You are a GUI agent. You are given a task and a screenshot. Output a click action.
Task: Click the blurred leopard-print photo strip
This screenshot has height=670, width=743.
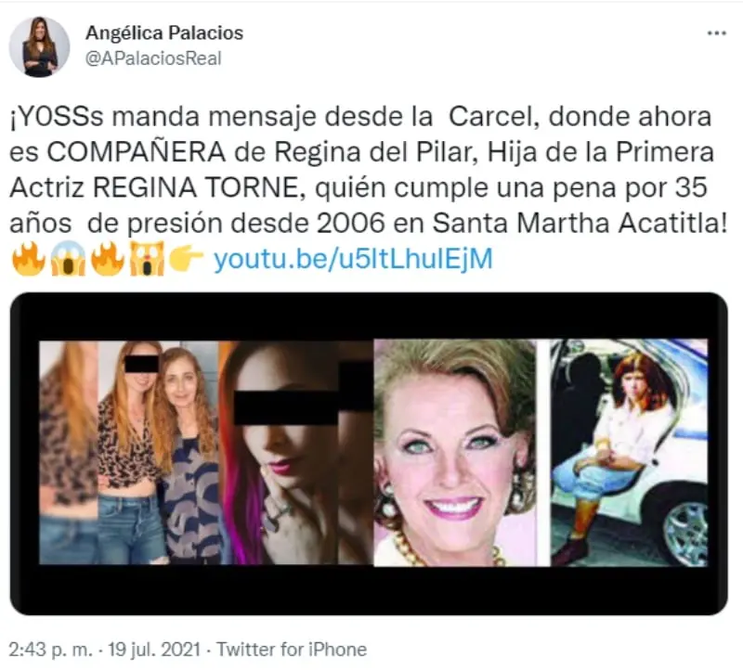point(69,453)
